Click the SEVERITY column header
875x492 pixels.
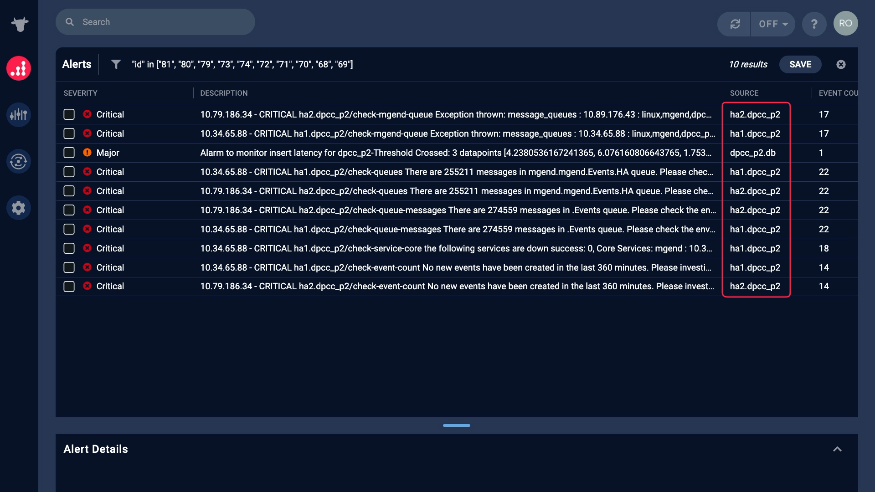coord(81,93)
